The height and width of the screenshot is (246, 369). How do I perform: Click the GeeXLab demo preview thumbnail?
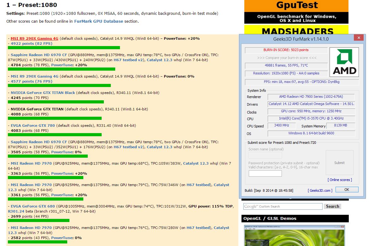click(296, 236)
